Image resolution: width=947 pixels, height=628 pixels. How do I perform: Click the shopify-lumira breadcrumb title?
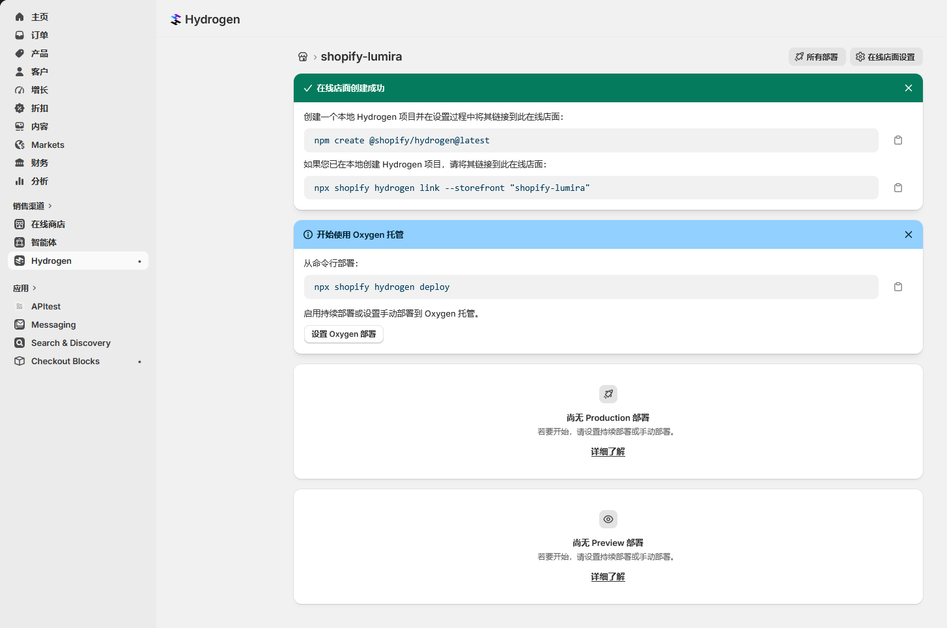pos(361,57)
